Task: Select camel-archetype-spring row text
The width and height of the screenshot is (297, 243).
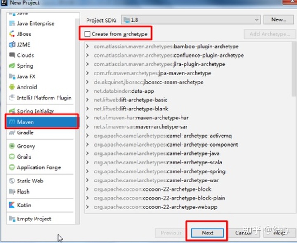Action: click(x=160, y=171)
